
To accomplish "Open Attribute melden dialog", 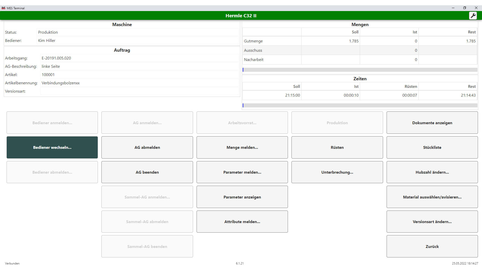I will 242,222.
